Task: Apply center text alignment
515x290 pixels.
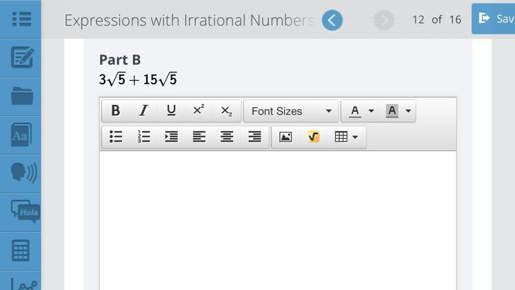Action: [x=227, y=137]
